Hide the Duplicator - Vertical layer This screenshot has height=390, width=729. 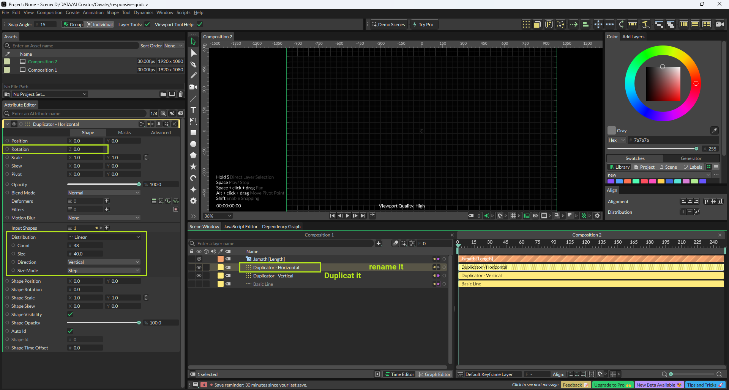click(x=199, y=276)
